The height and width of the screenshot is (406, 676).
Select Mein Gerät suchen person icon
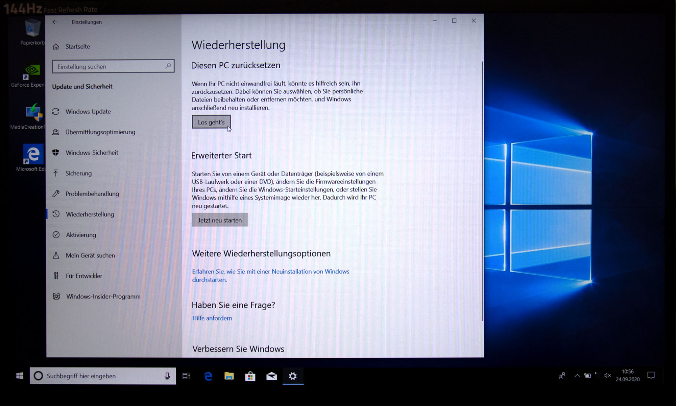(x=56, y=255)
